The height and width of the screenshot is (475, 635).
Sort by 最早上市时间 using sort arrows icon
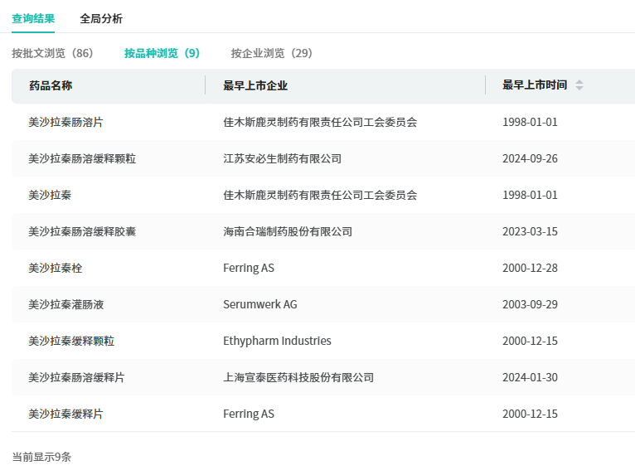(x=579, y=85)
